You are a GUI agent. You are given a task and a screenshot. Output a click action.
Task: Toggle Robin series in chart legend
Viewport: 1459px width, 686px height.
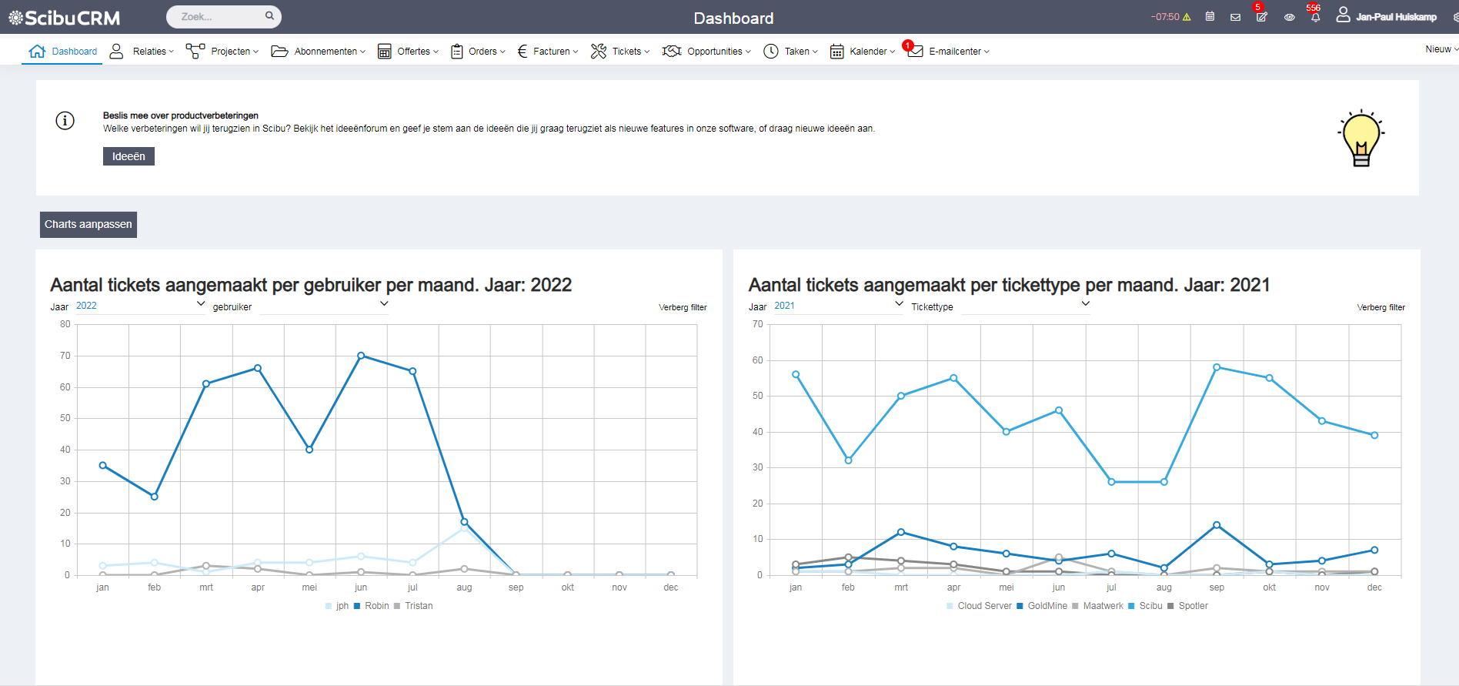pyautogui.click(x=371, y=606)
